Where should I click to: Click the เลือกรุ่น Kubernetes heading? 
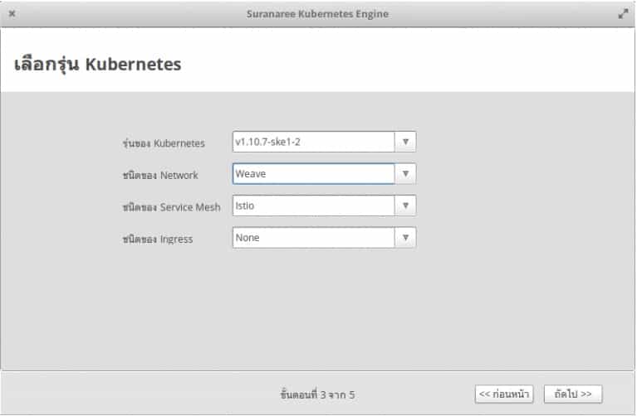[97, 64]
